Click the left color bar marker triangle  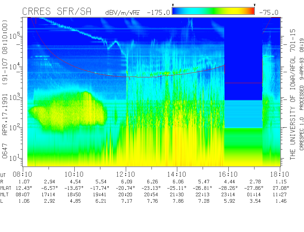pos(173,5)
